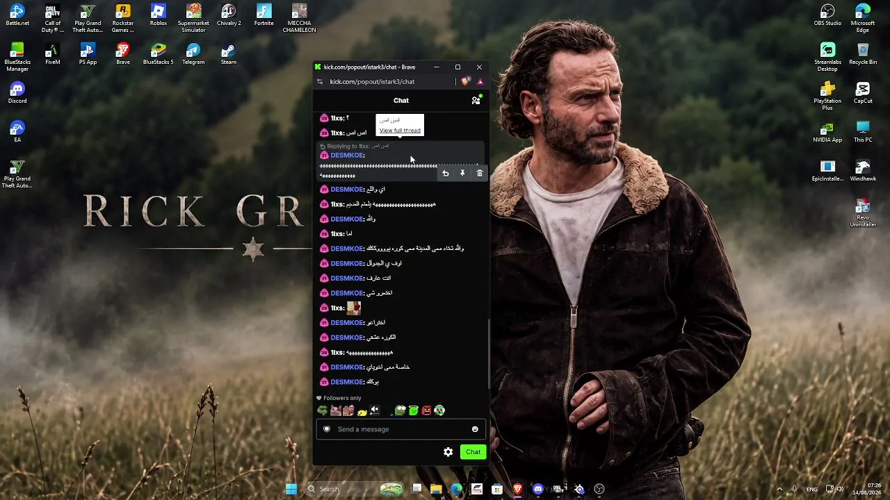
Task: Select the Roblox desktop icon
Action: [x=159, y=15]
